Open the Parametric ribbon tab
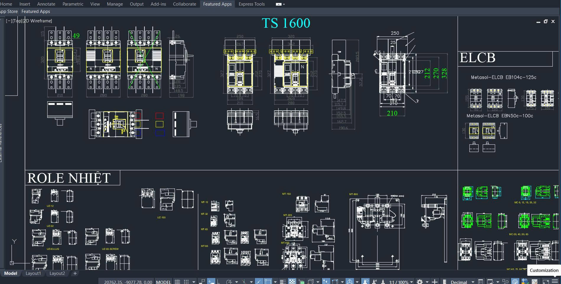 73,4
